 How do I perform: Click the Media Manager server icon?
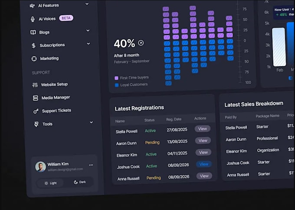click(x=36, y=98)
